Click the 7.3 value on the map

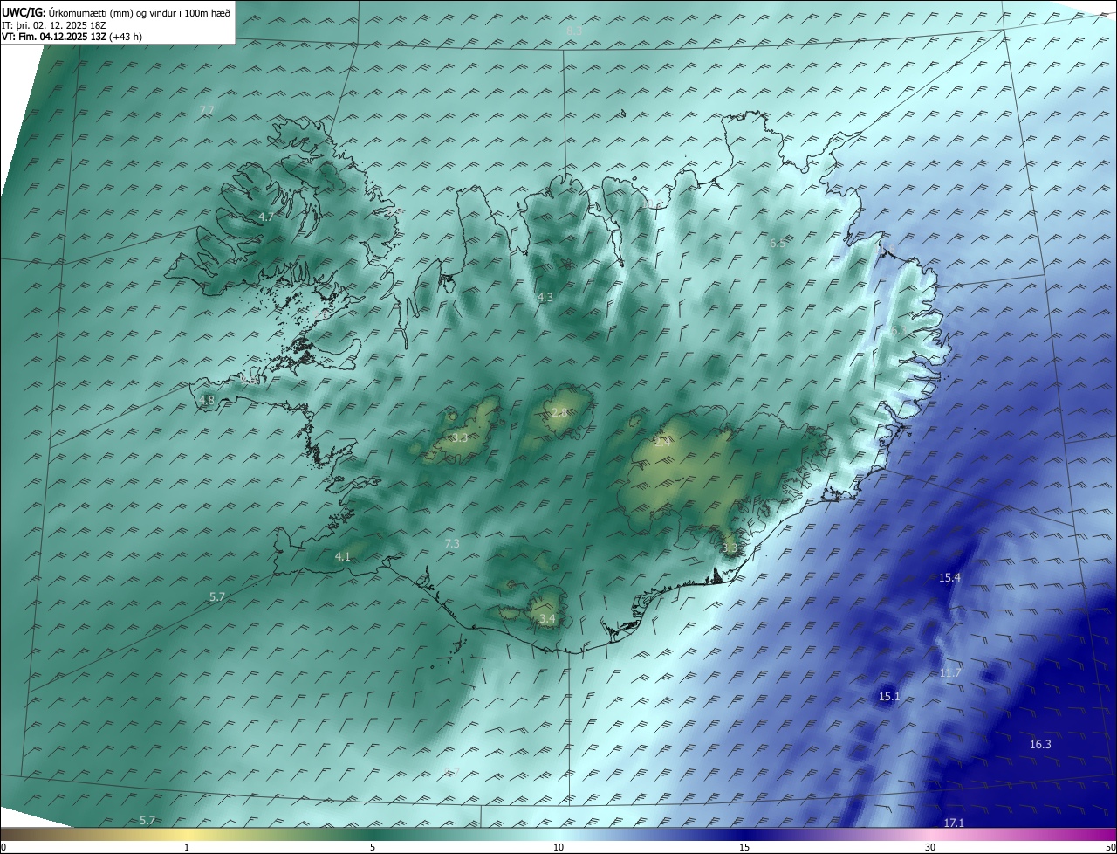(x=452, y=544)
